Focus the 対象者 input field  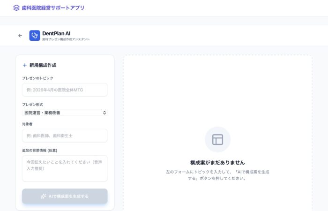pos(65,136)
